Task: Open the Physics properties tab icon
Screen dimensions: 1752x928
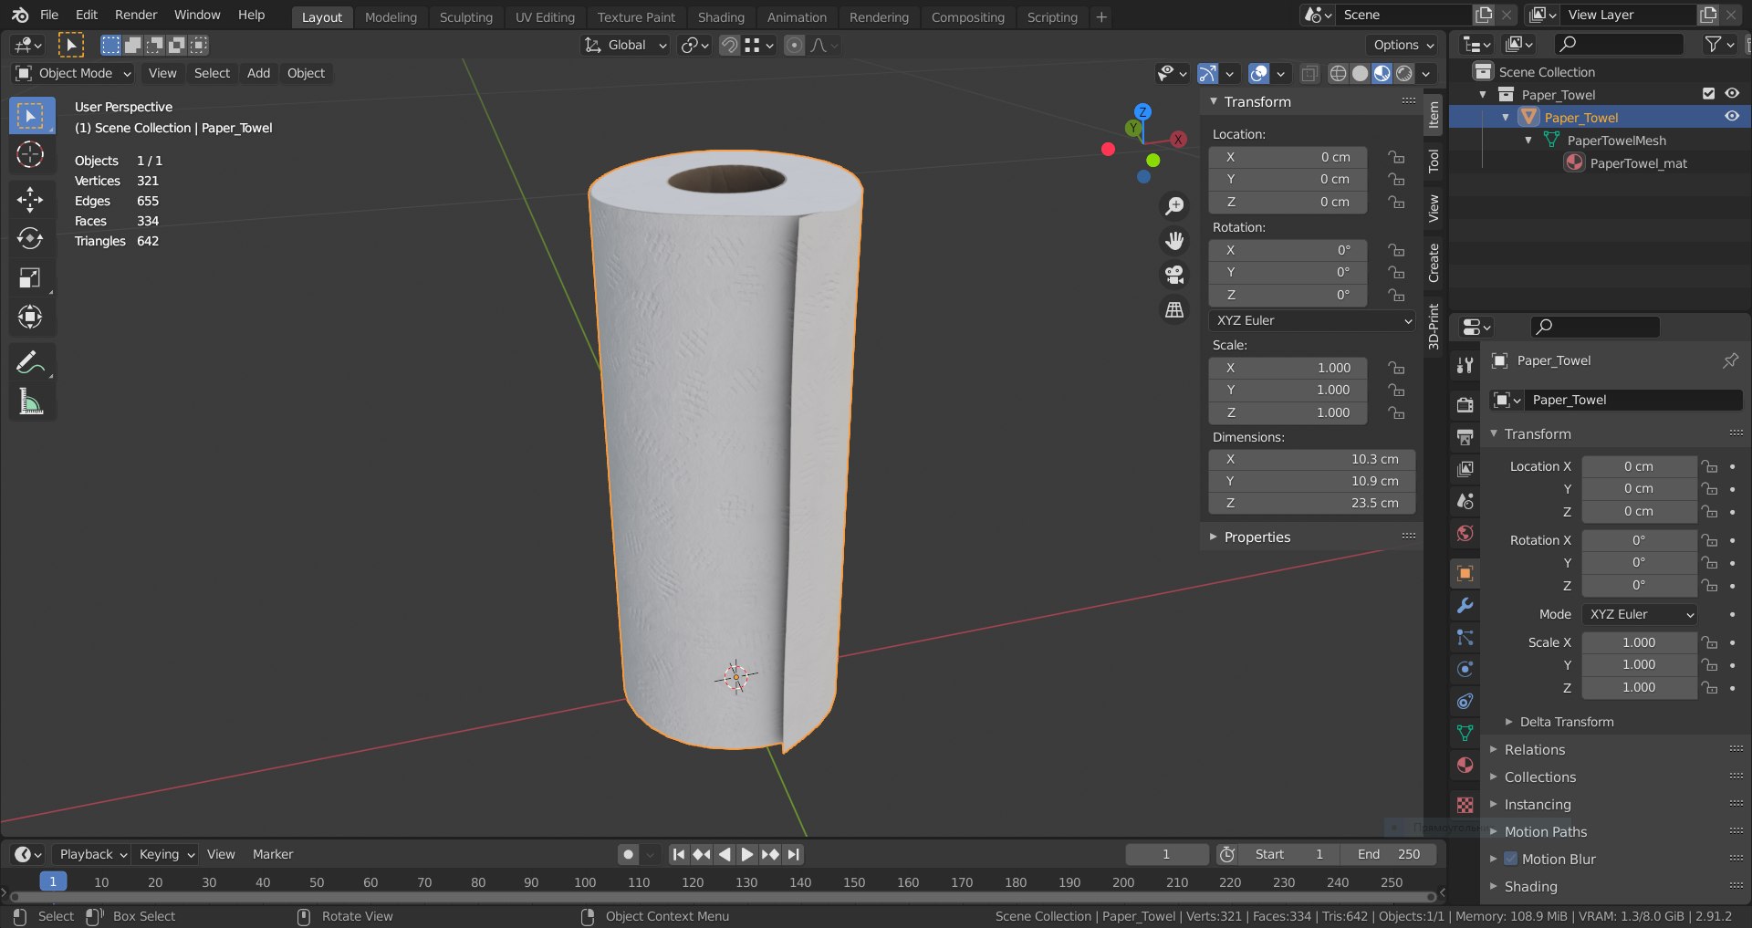Action: (1465, 669)
